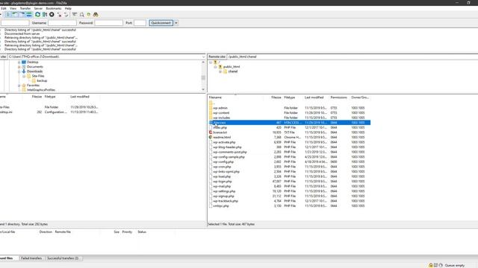Select the xmlrpc.php file
The image size is (478, 268).
[x=221, y=205]
